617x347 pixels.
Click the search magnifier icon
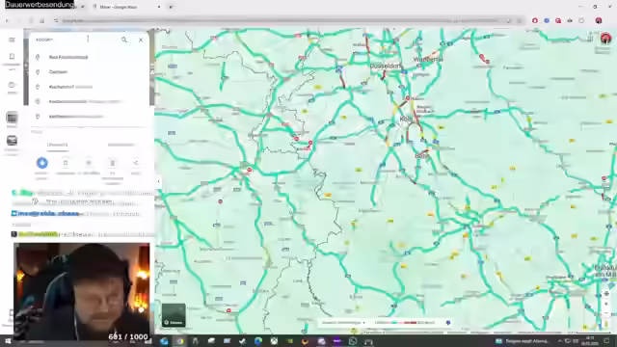(124, 40)
